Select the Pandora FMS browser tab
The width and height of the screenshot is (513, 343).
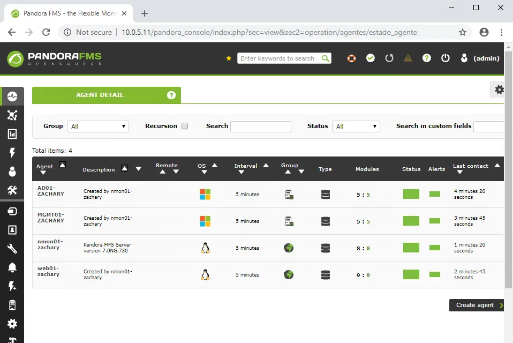69,13
